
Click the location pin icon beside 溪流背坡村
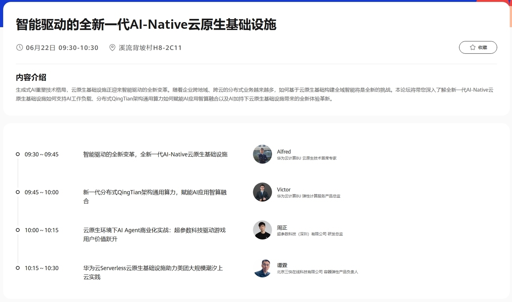[112, 47]
